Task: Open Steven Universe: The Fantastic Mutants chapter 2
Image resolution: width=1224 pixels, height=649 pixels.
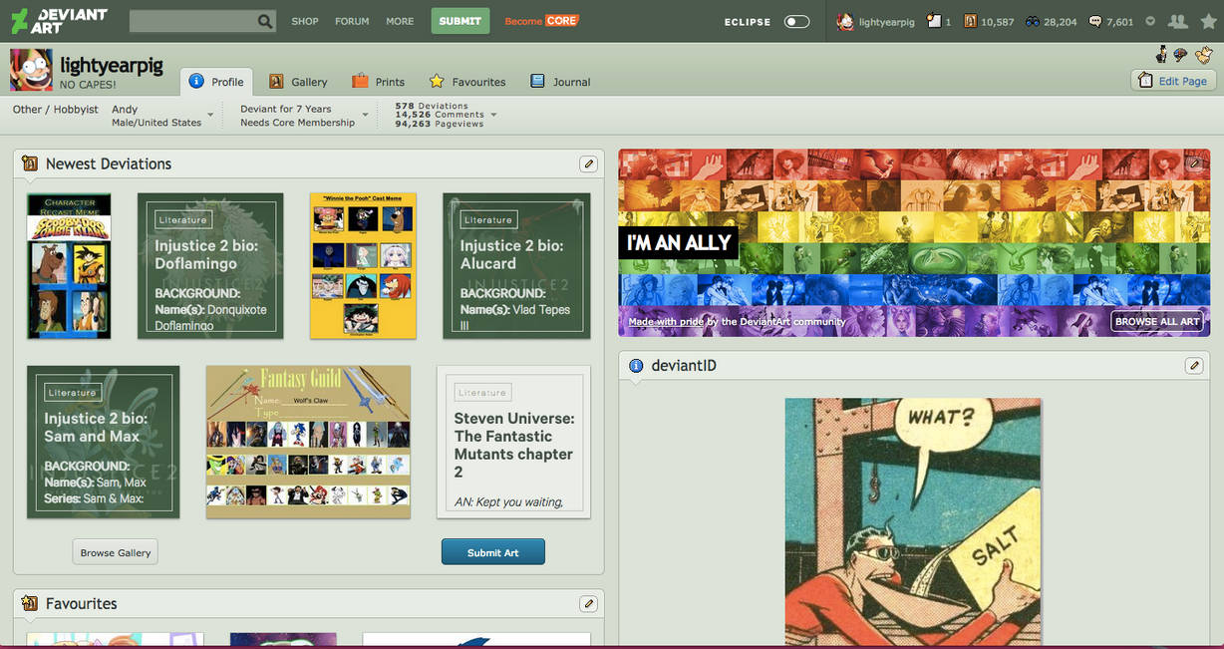Action: click(513, 442)
